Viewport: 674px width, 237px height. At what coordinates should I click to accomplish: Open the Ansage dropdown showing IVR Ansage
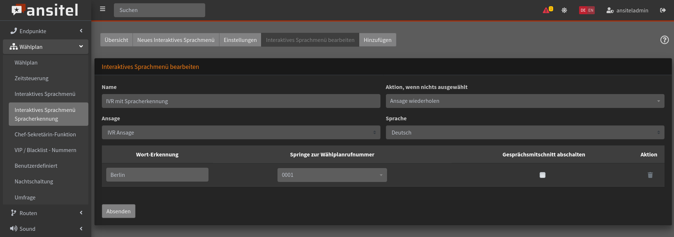coord(241,133)
